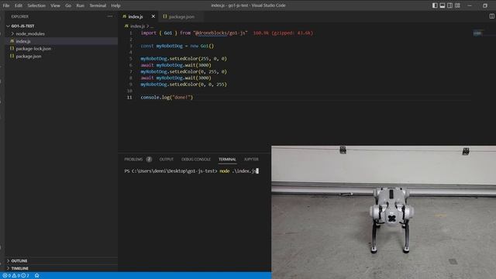Click the problems count badge
This screenshot has width=496, height=279.
point(149,160)
